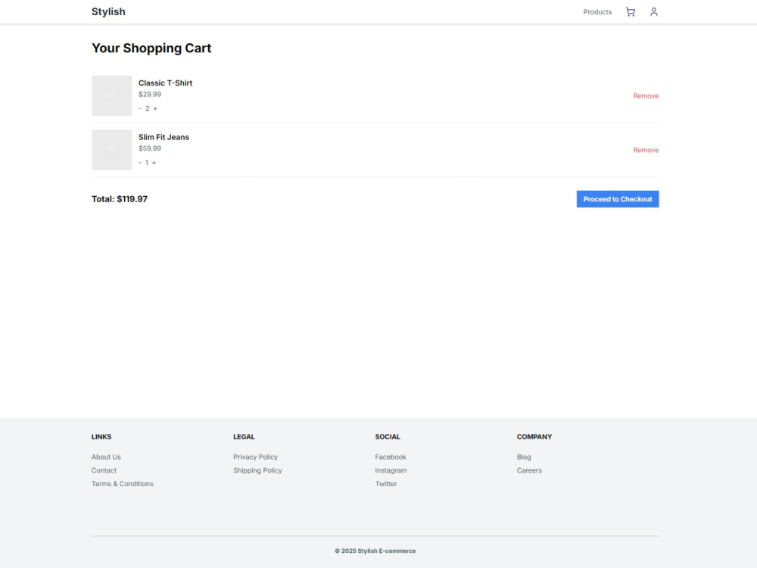757x568 pixels.
Task: Open the Careers footer link
Action: [x=529, y=470]
